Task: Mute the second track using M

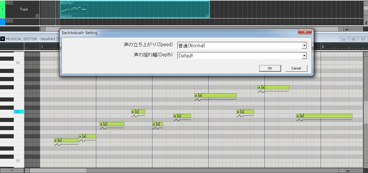Action: [x=7, y=21]
